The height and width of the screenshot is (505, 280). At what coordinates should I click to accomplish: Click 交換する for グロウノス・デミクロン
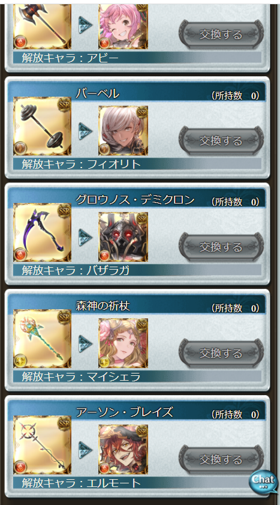[x=221, y=247]
